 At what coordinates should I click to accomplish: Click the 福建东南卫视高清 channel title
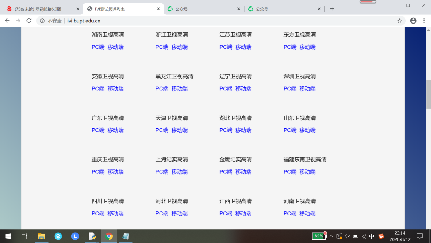305,159
